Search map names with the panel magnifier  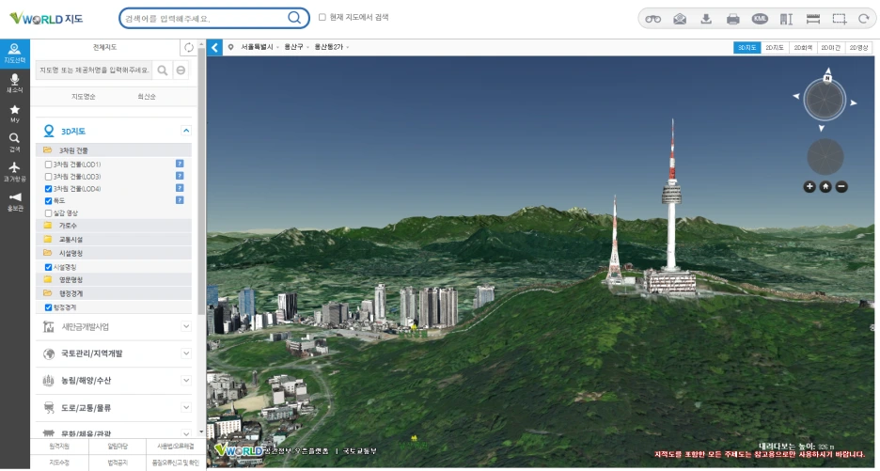pyautogui.click(x=163, y=71)
